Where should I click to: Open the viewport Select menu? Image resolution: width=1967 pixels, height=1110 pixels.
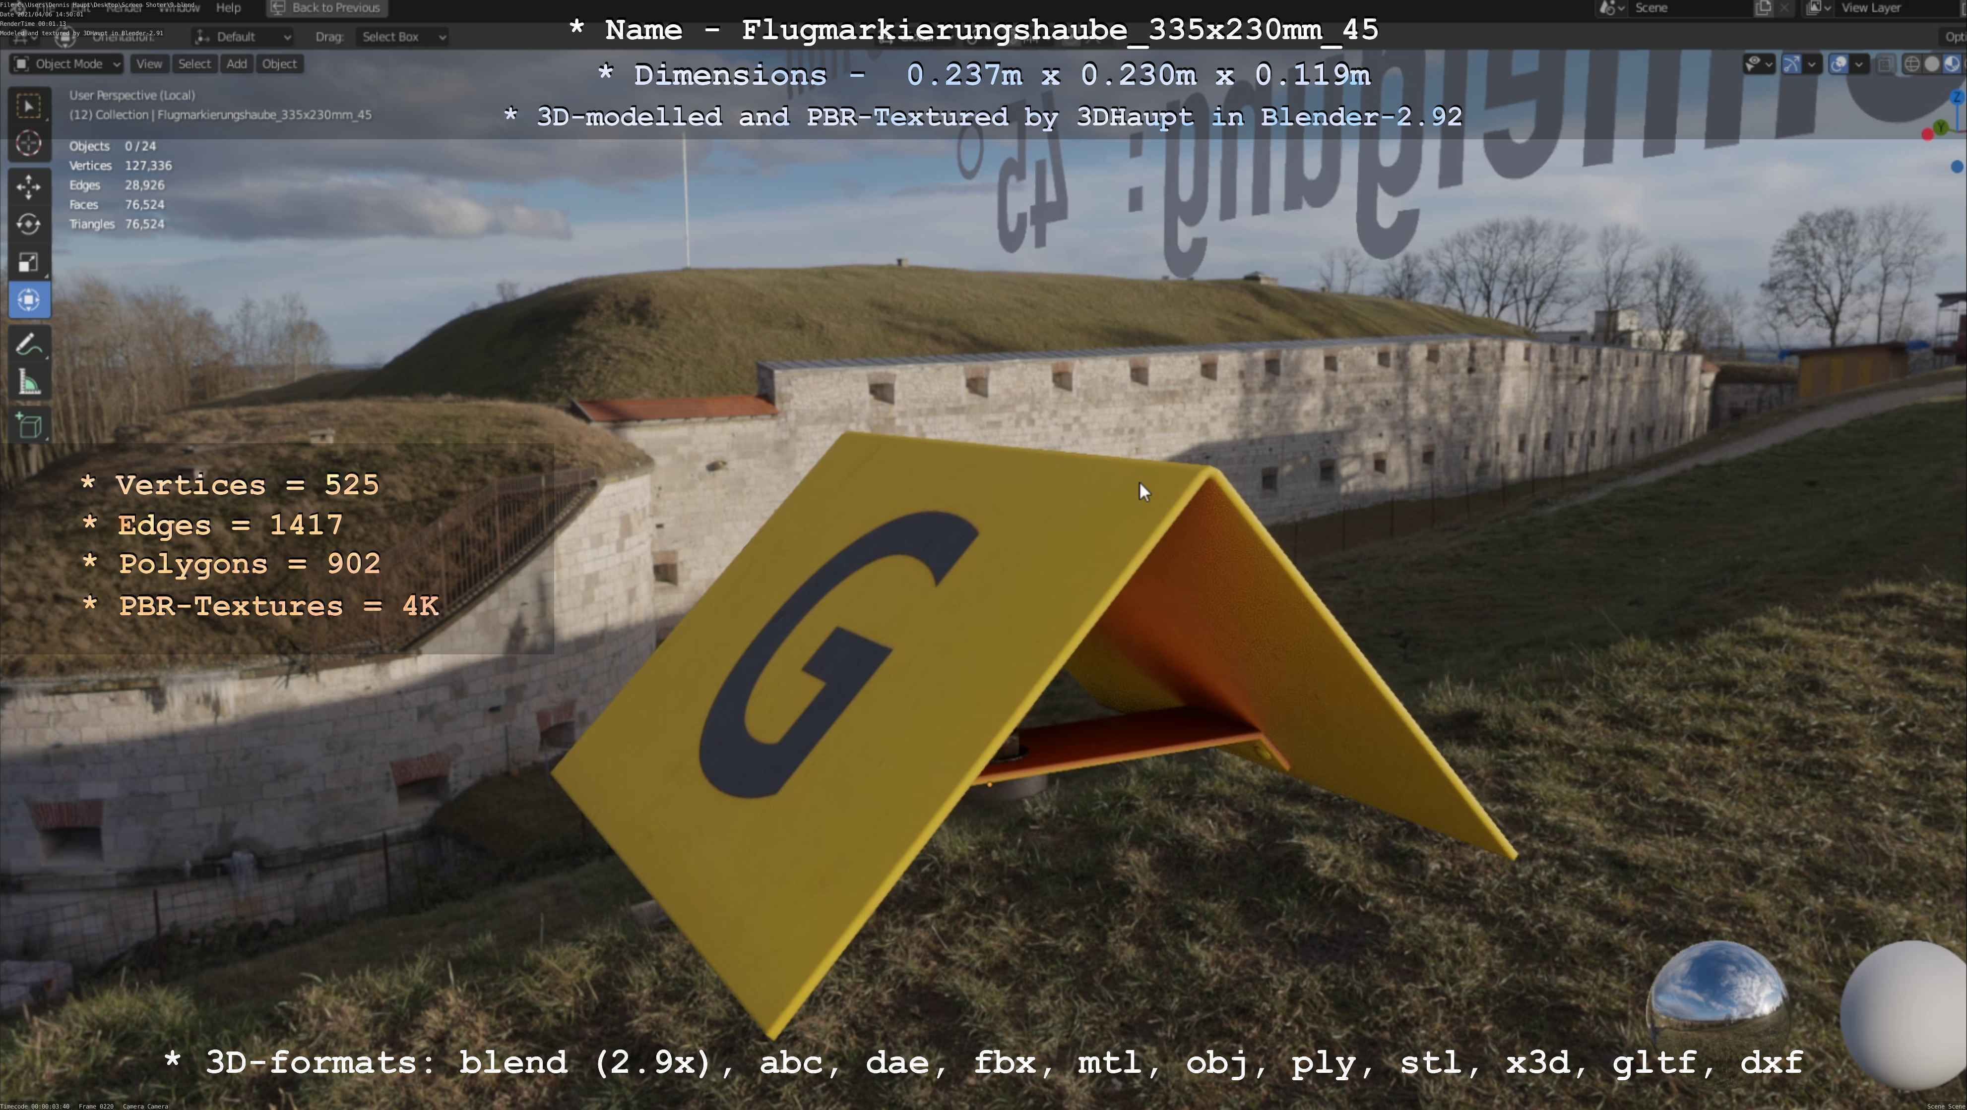tap(194, 64)
